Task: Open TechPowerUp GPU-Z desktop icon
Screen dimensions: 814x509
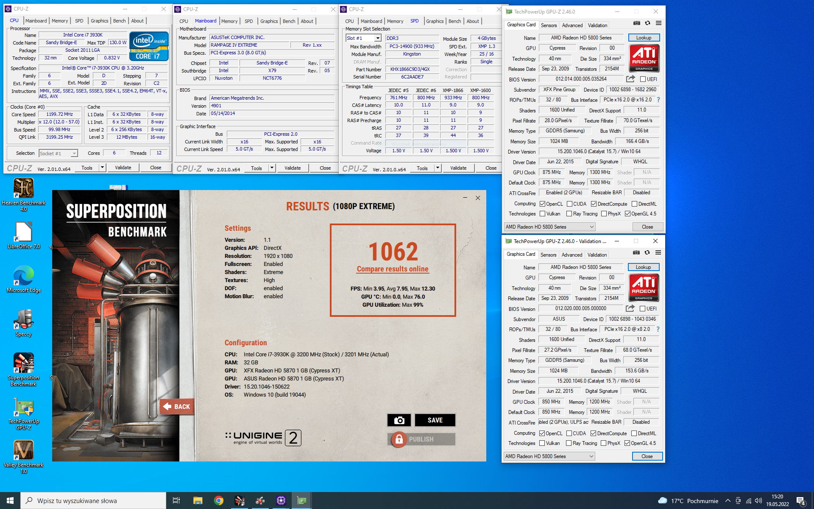Action: pos(24,414)
